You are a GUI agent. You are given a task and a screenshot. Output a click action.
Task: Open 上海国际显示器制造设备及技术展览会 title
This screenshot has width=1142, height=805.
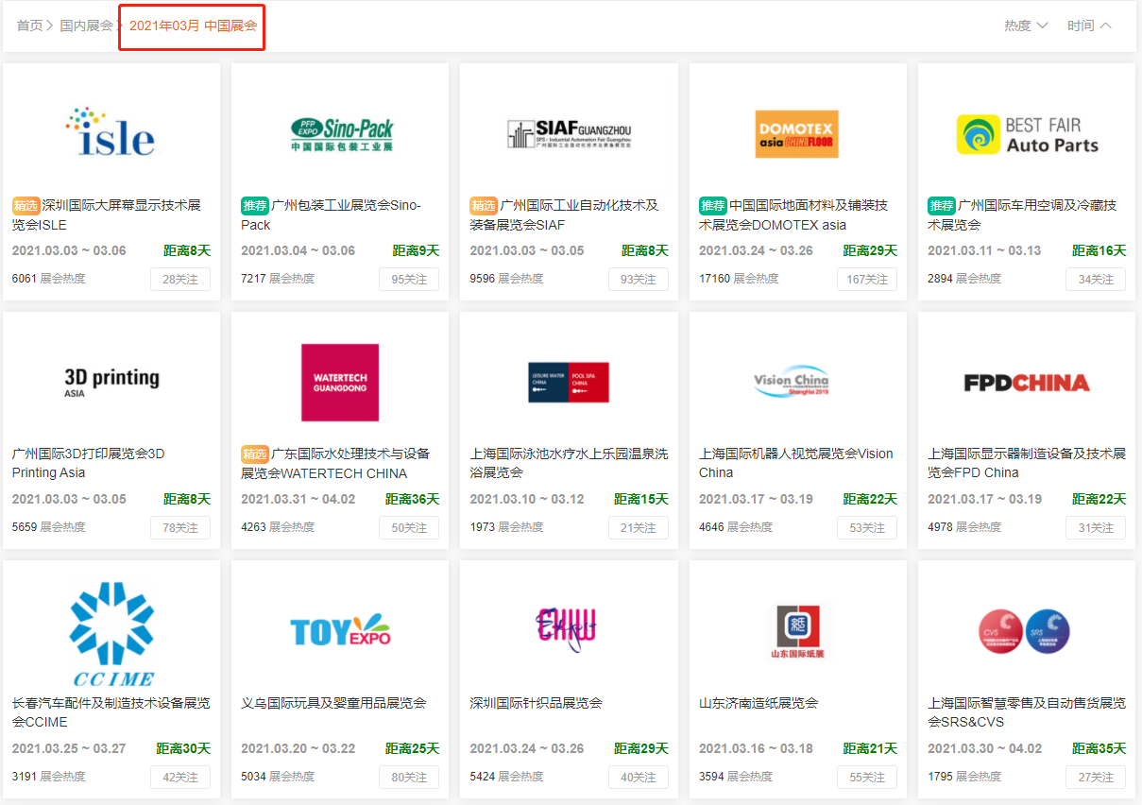pyautogui.click(x=1027, y=463)
